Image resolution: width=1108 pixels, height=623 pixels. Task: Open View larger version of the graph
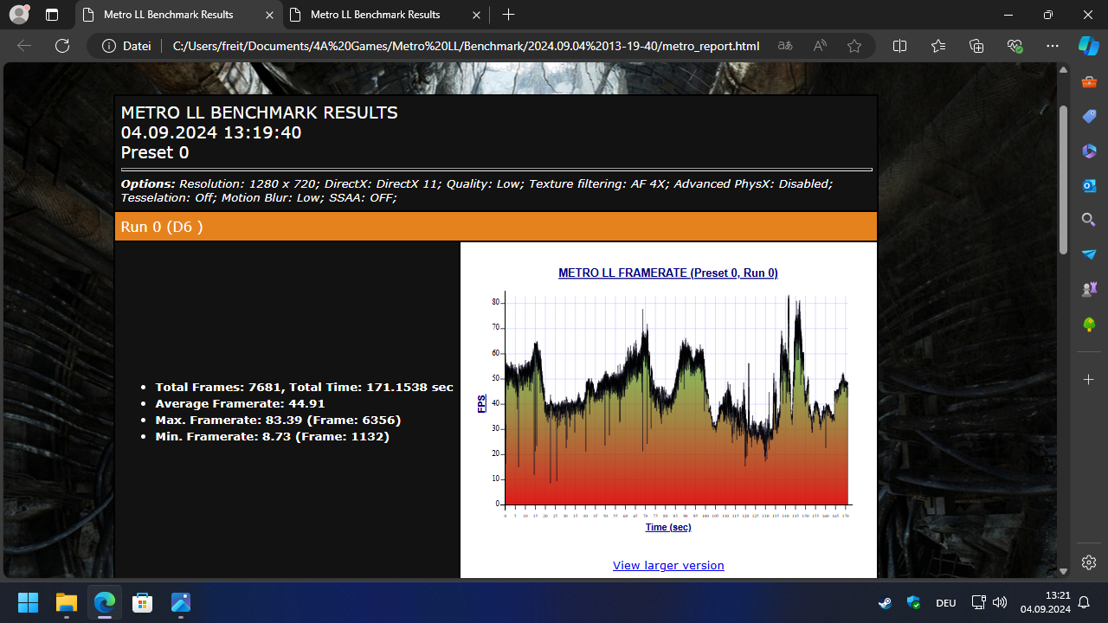[x=667, y=565]
